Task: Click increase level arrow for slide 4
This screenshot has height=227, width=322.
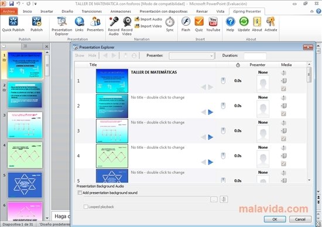Action: tap(211, 162)
